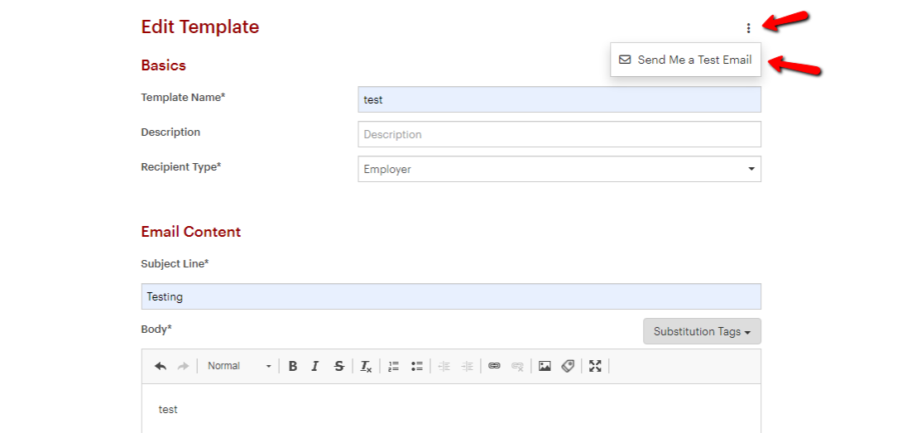Viewport: 907px width, 433px height.
Task: Click the undo arrow in the editor toolbar
Action: (161, 366)
